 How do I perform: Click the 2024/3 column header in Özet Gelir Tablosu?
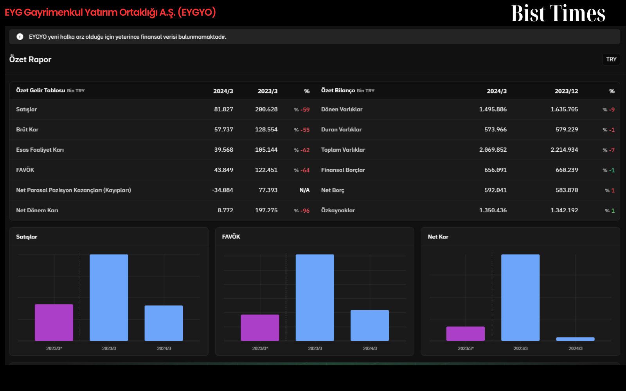click(223, 91)
